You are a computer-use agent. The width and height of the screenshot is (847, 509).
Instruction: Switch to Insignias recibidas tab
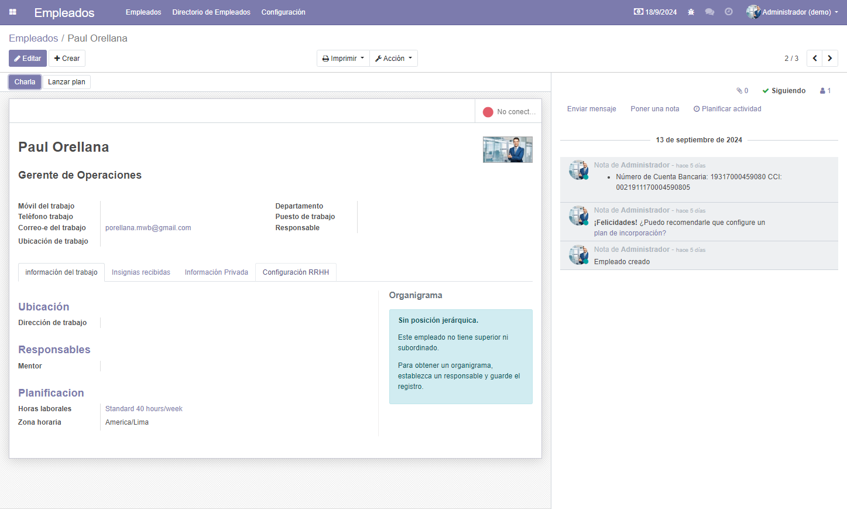[x=141, y=272]
